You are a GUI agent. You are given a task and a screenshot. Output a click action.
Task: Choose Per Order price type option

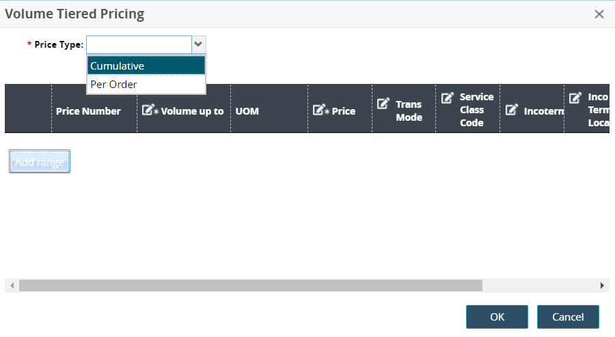point(146,85)
